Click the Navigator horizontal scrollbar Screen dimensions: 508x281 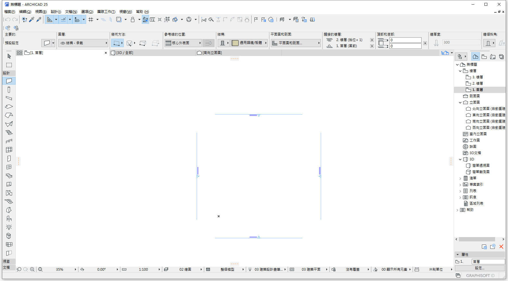[477, 239]
